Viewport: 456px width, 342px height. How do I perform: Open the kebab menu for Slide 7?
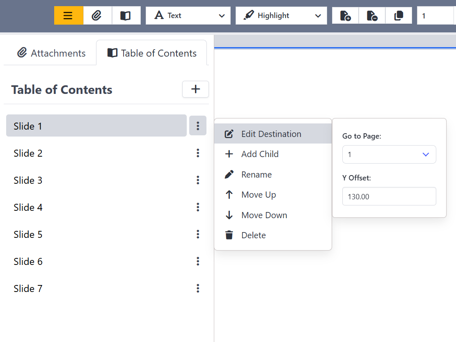[x=198, y=288]
